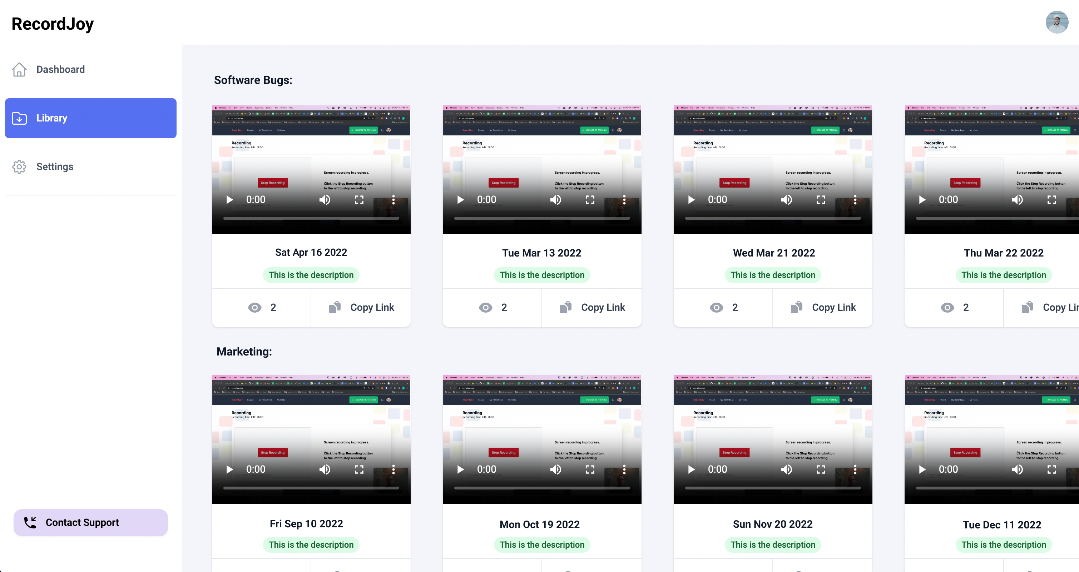Viewport: 1079px width, 572px height.
Task: Click the Library download icon in sidebar
Action: coord(19,118)
